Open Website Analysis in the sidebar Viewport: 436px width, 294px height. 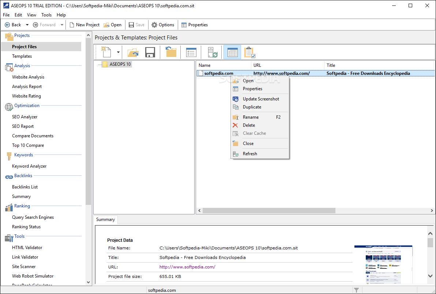[28, 77]
